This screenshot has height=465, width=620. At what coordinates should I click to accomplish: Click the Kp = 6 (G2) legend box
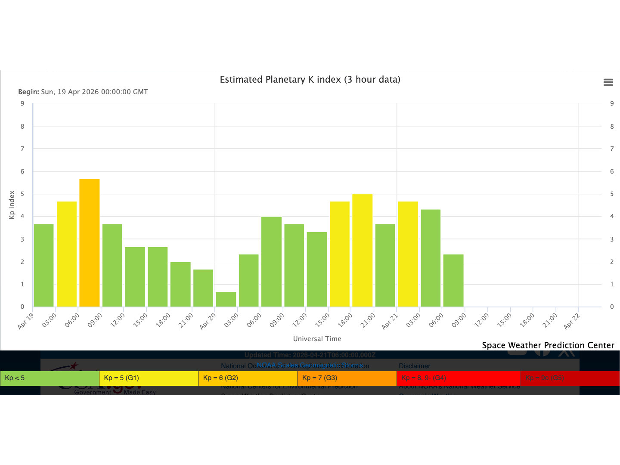click(x=248, y=378)
